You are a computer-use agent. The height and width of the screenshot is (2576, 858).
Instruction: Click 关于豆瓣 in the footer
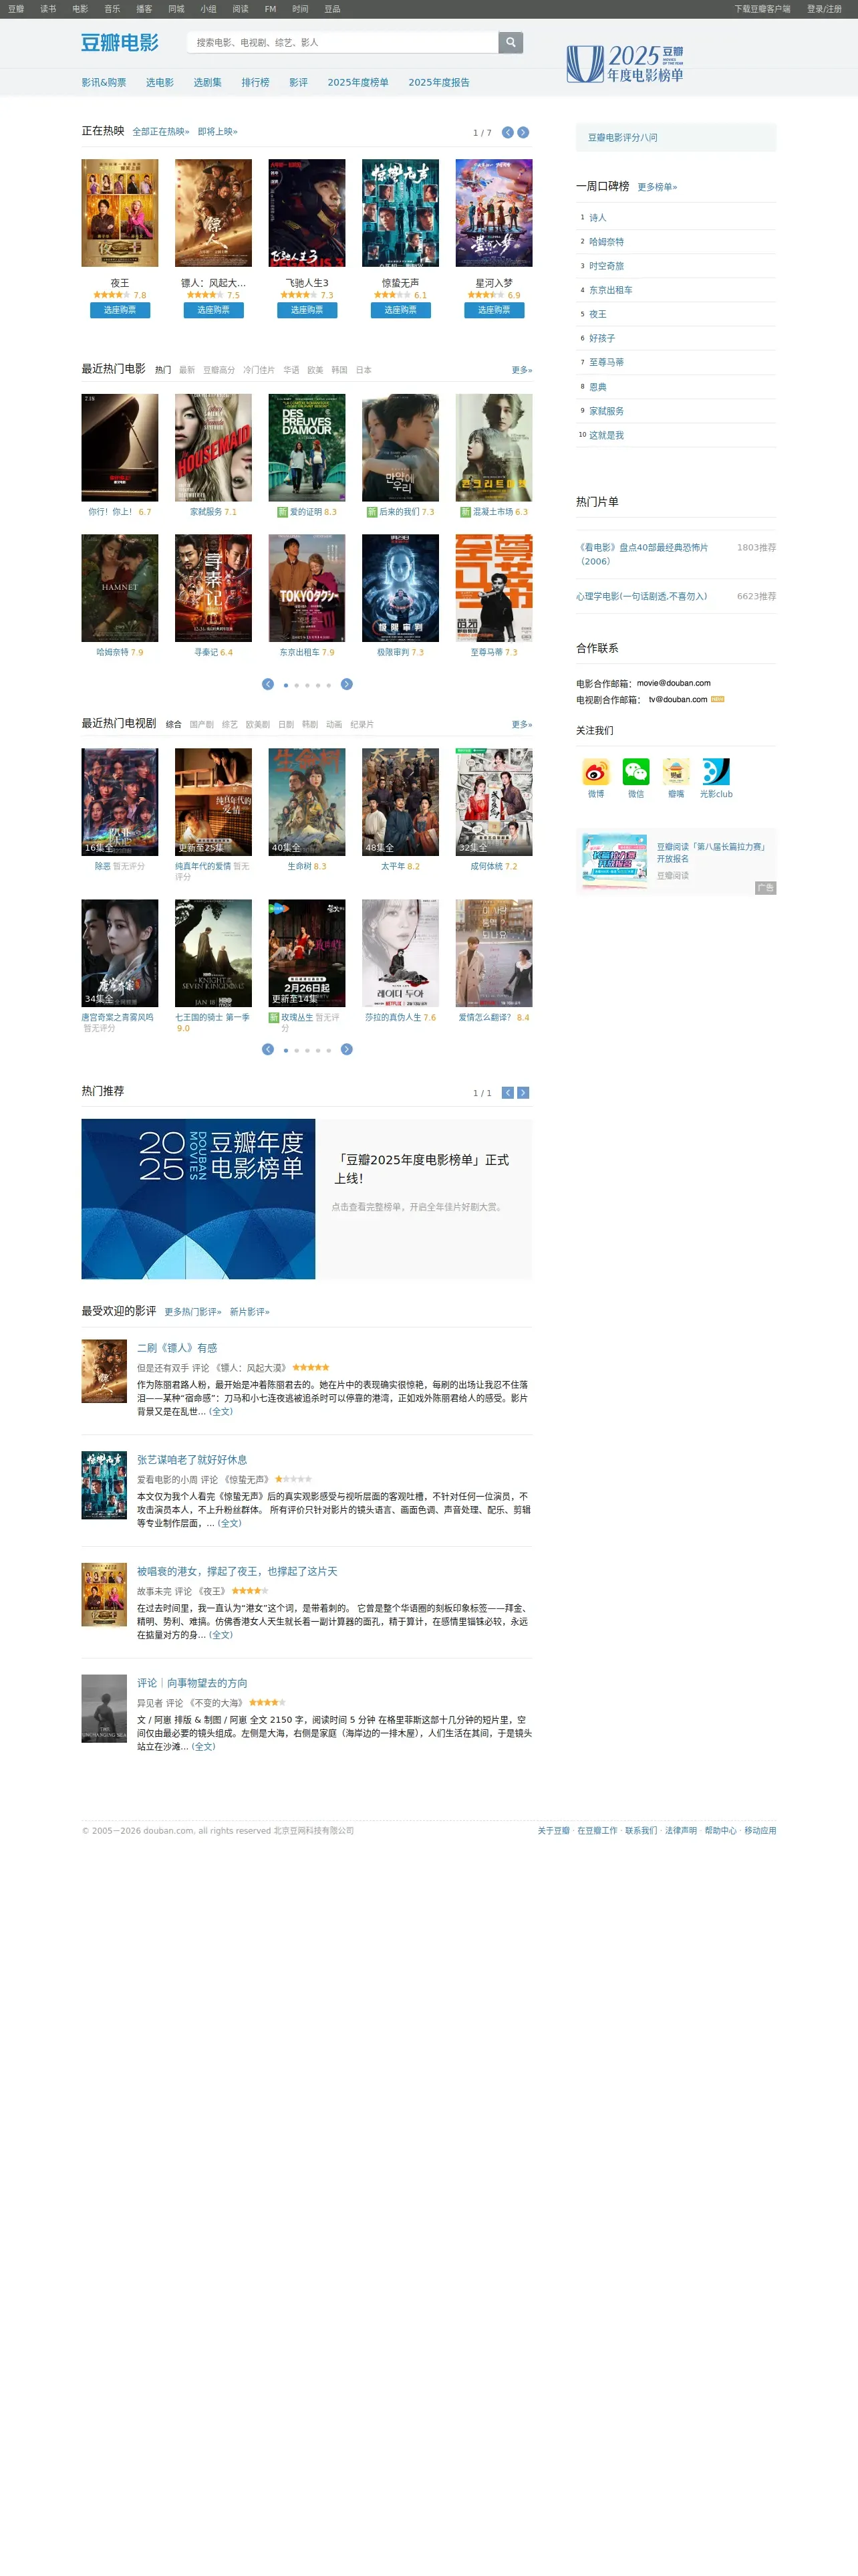tap(553, 1831)
